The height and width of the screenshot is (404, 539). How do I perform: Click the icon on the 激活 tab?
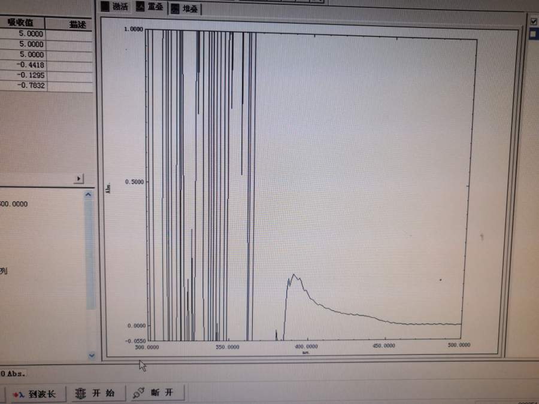pos(105,7)
